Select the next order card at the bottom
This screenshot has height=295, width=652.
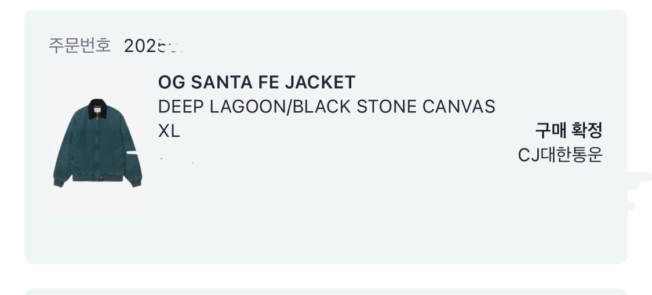325,291
